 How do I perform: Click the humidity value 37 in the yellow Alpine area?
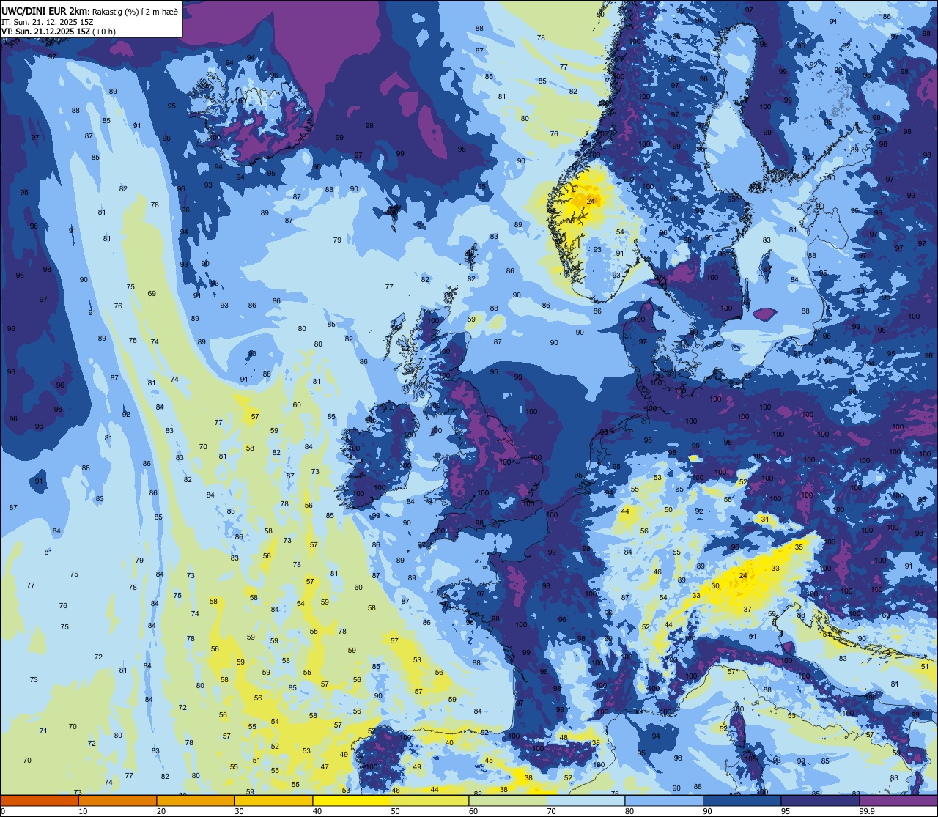747,610
